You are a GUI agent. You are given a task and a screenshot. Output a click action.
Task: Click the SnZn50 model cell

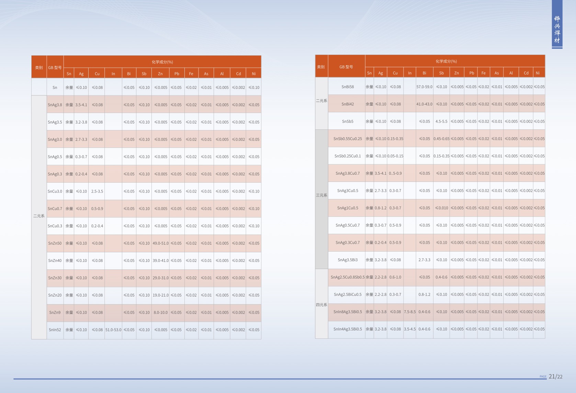[55, 243]
